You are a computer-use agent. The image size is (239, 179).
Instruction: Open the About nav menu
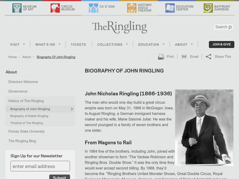(181, 44)
